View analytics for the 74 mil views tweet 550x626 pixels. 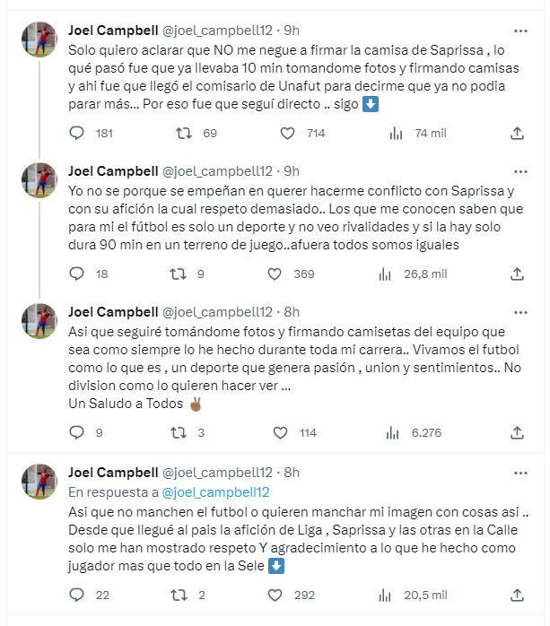click(396, 133)
